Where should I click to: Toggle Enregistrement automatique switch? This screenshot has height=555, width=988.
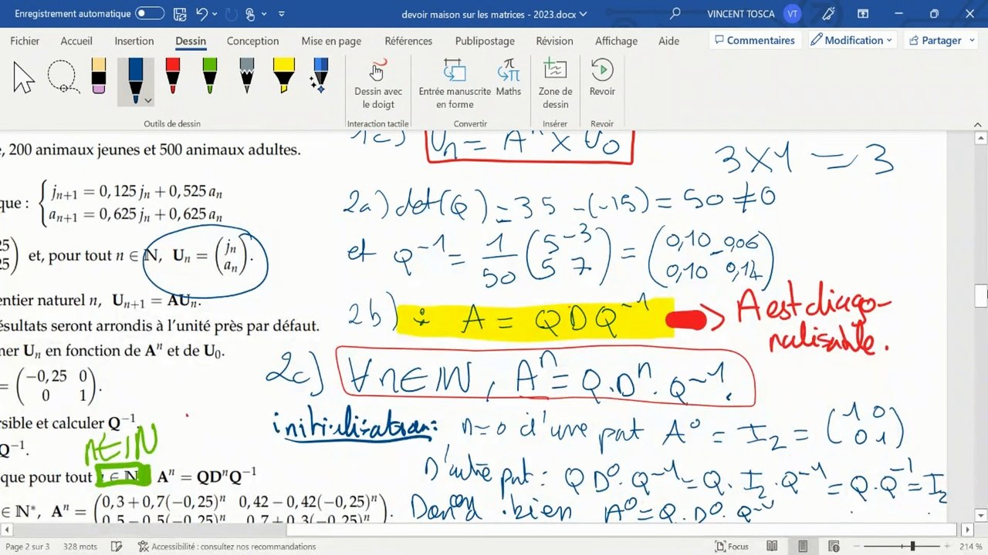(x=149, y=14)
